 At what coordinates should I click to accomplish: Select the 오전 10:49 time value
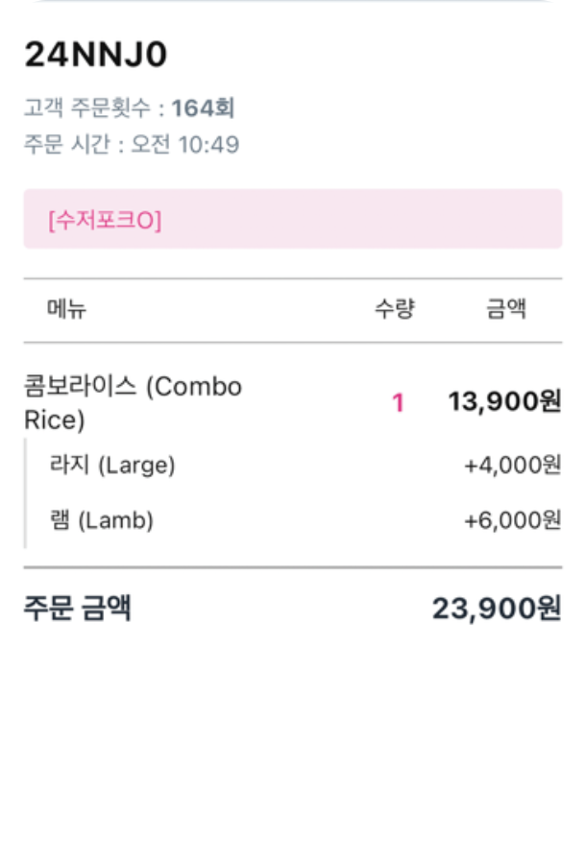click(x=185, y=145)
